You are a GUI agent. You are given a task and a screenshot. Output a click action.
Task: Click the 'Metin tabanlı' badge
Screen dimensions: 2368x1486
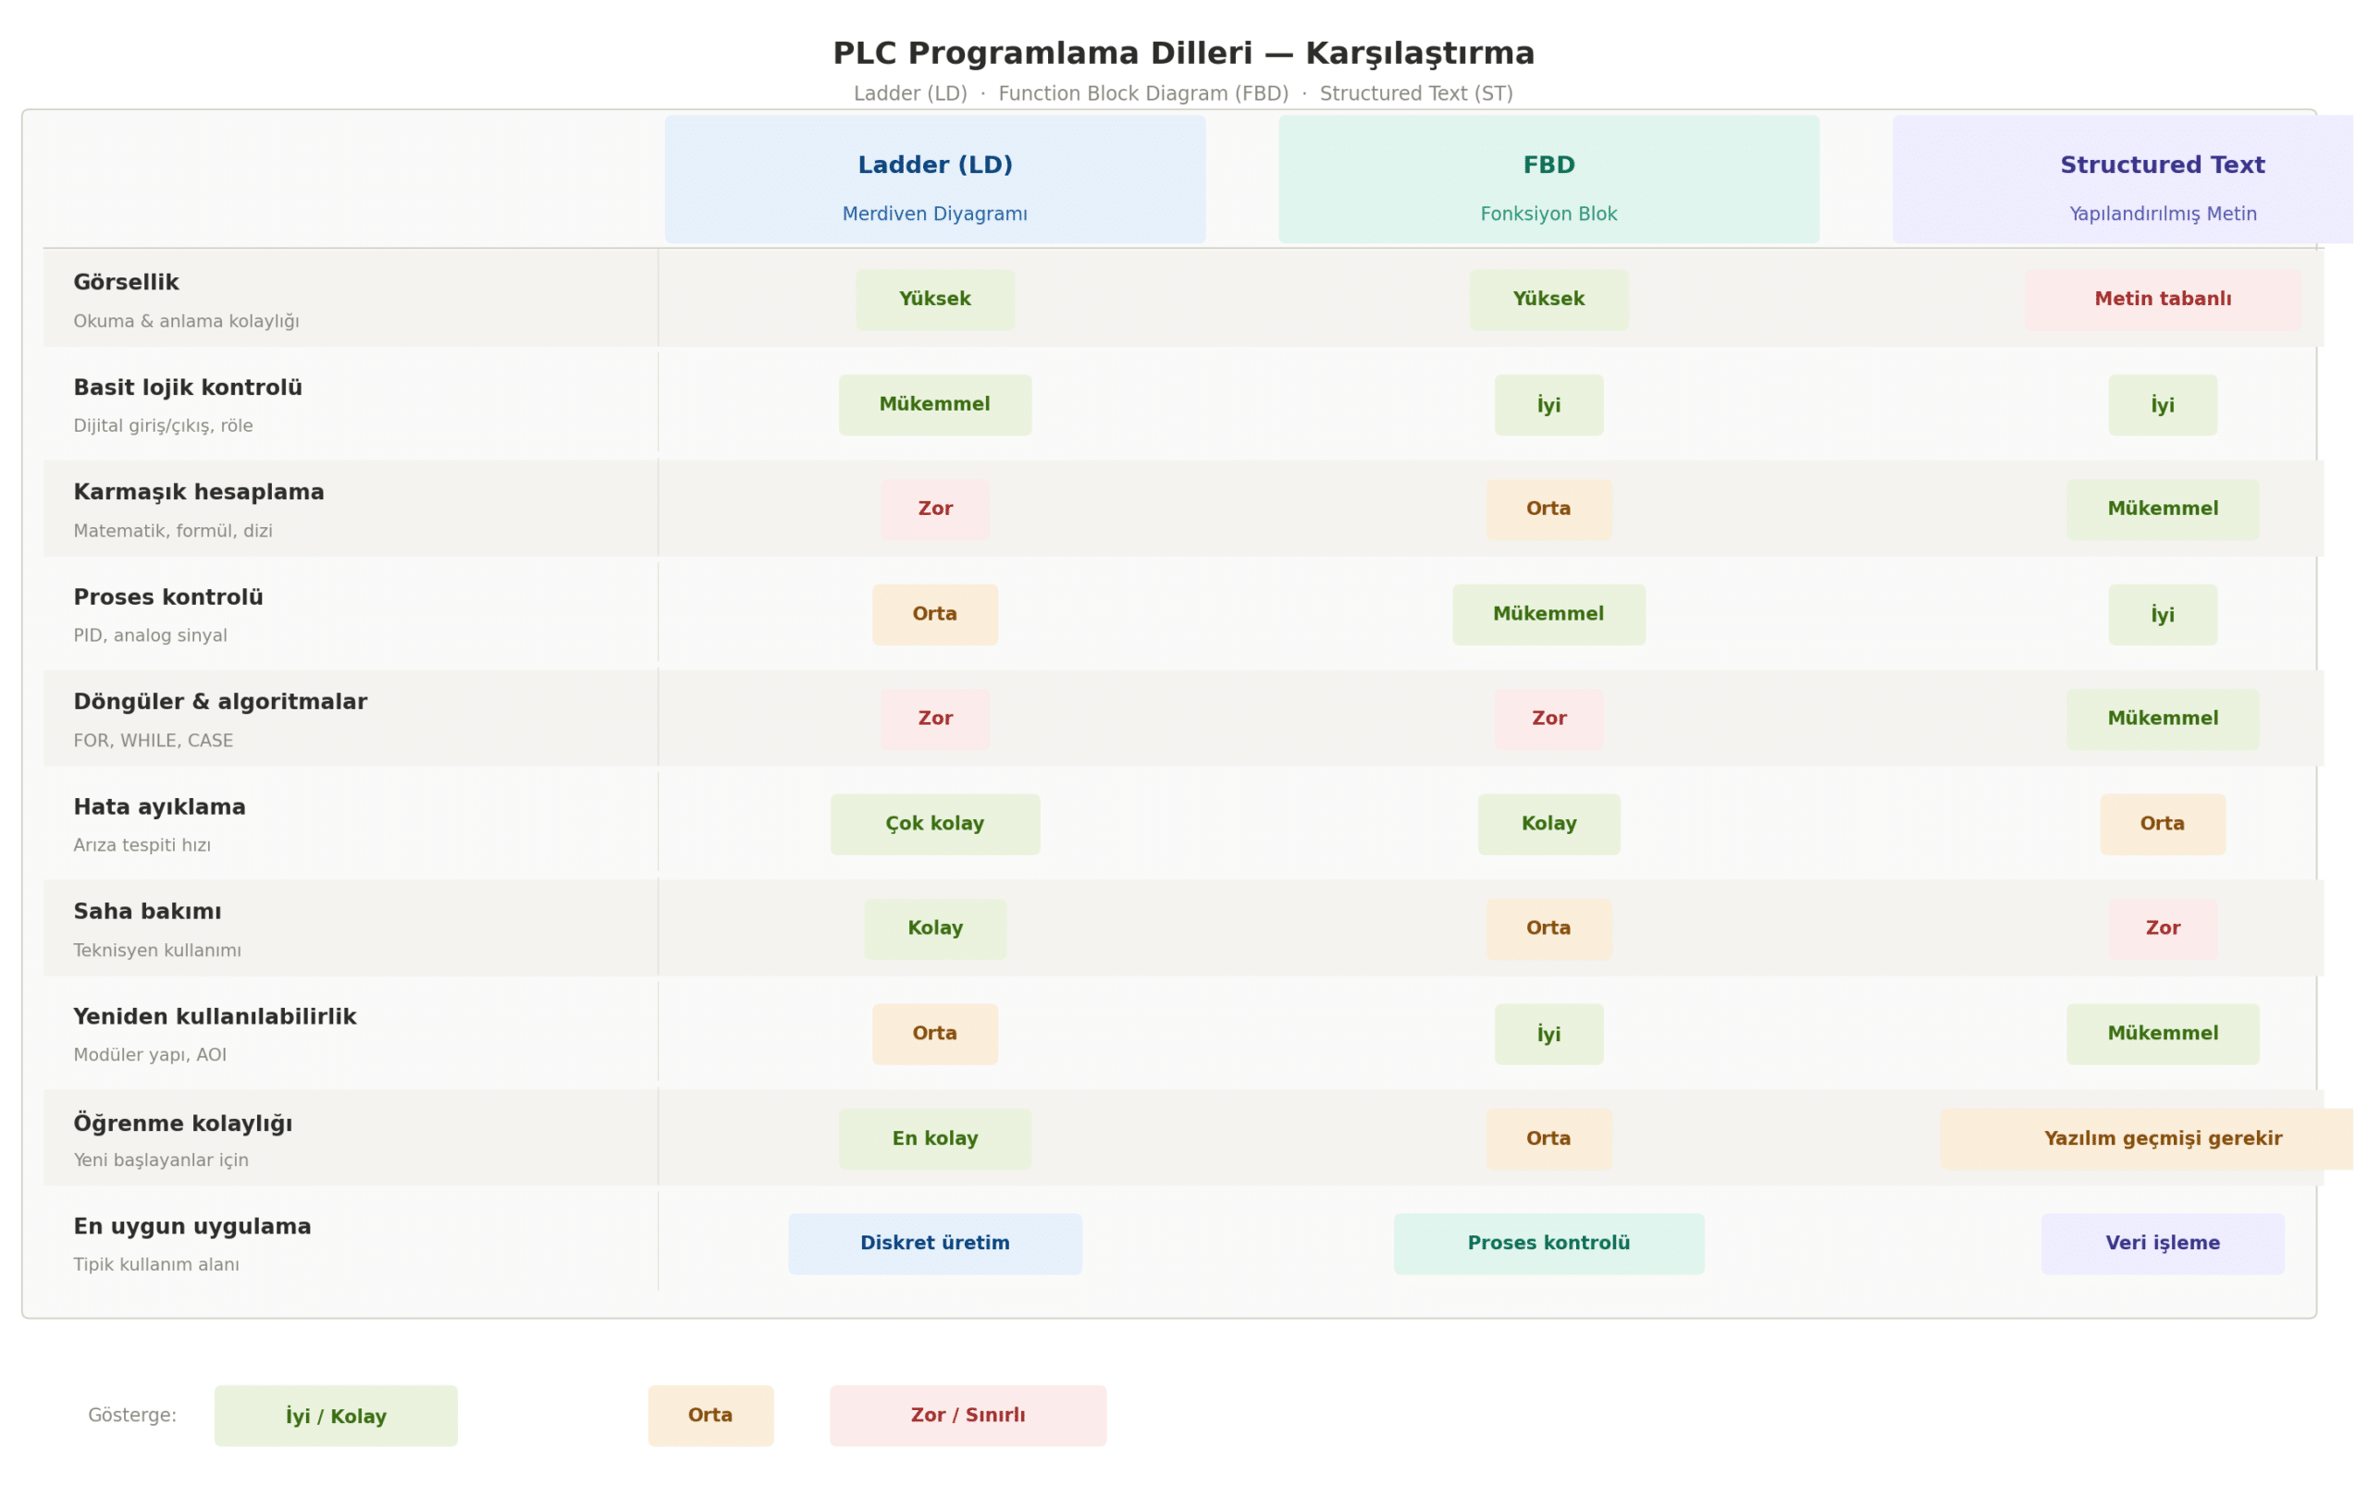click(x=2162, y=300)
